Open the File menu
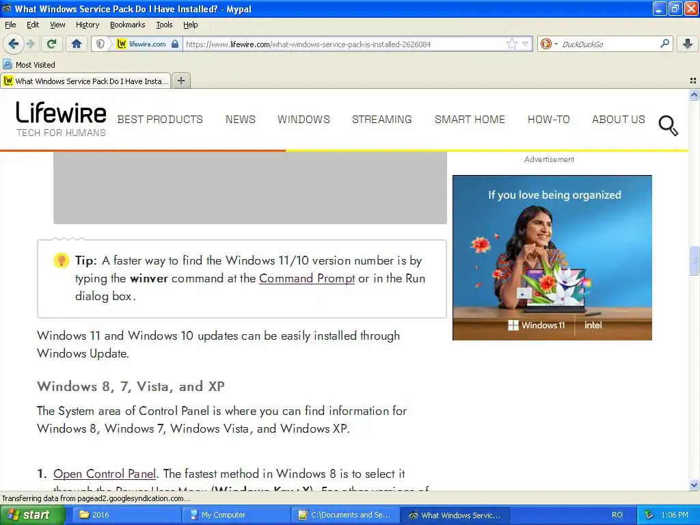The image size is (700, 525). pyautogui.click(x=10, y=25)
